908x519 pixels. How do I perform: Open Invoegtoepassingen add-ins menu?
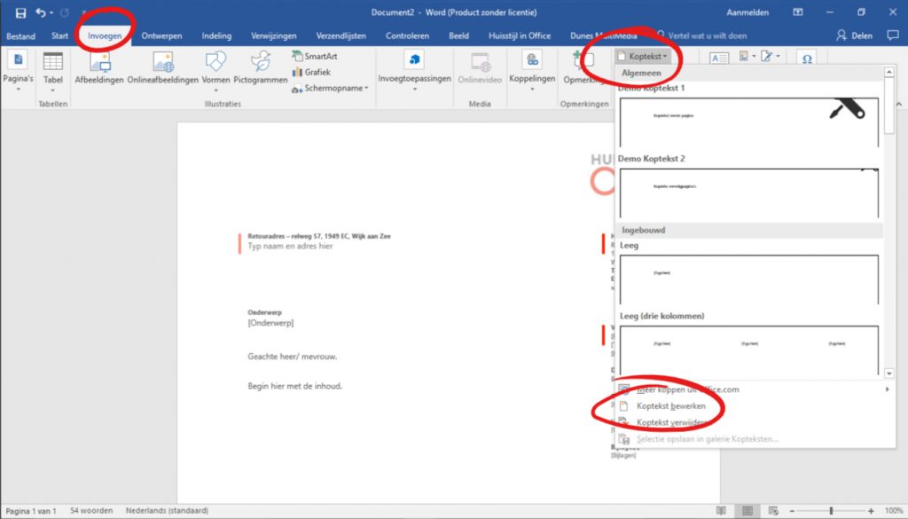tap(415, 72)
